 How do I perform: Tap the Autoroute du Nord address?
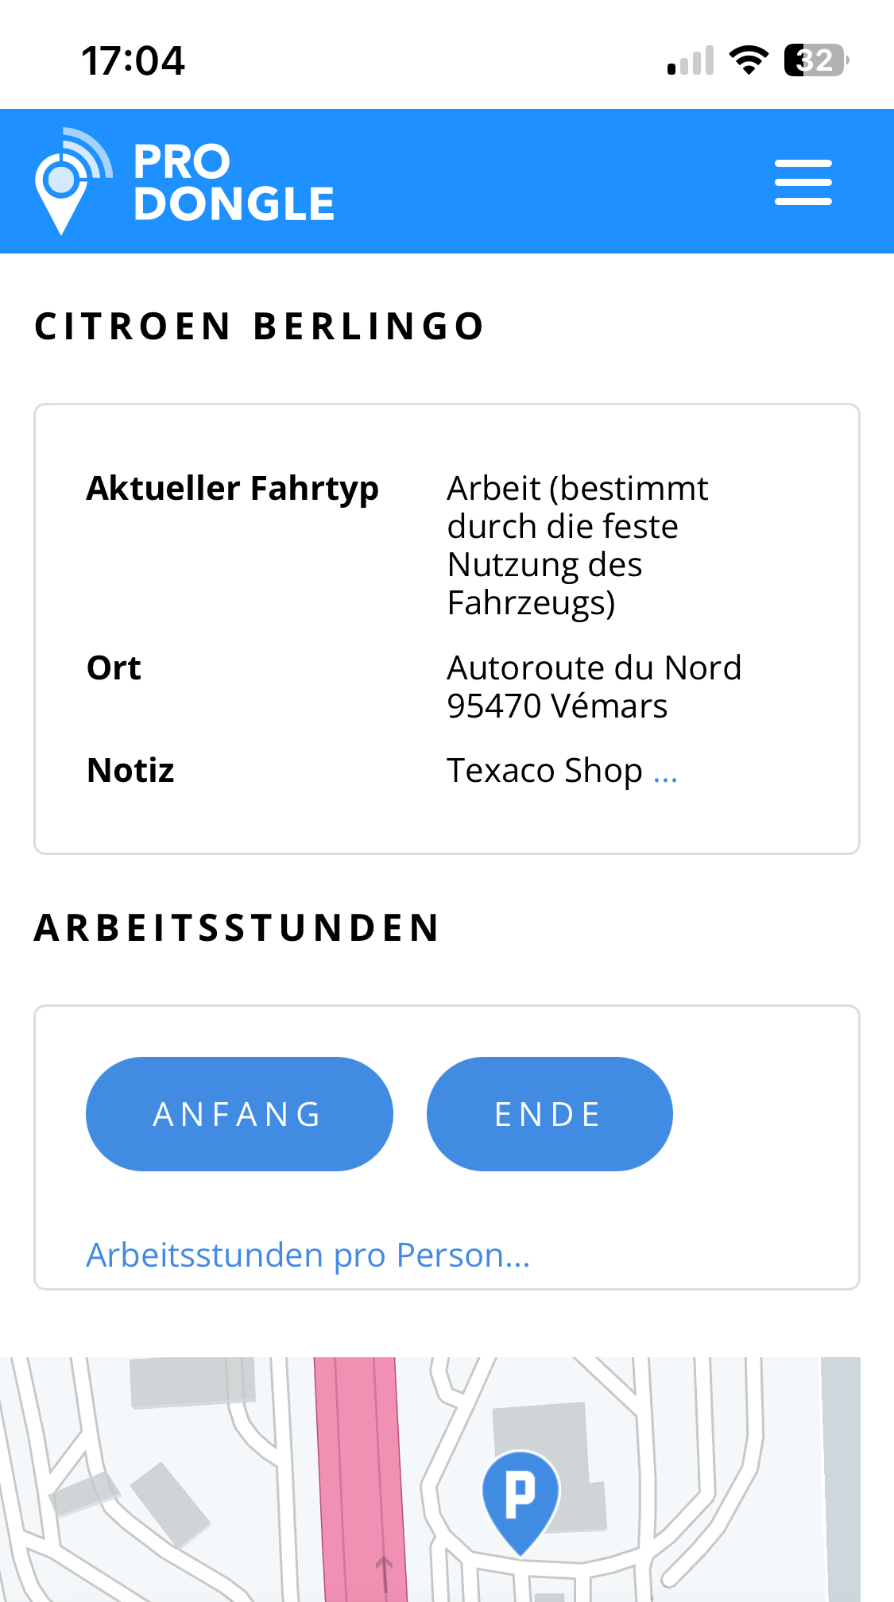click(594, 687)
